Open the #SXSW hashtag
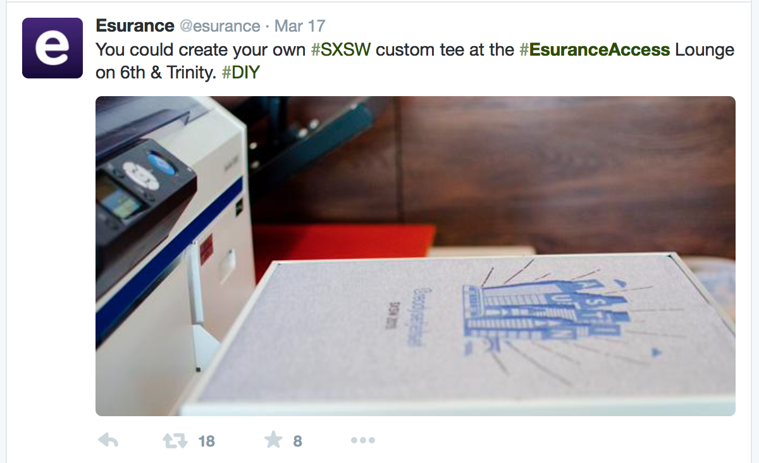 tap(341, 49)
